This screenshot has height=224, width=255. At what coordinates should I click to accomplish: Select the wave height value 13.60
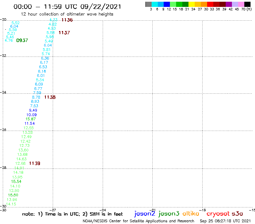(23, 150)
